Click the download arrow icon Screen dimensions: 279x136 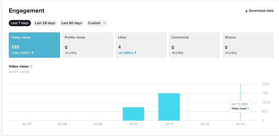(246, 11)
